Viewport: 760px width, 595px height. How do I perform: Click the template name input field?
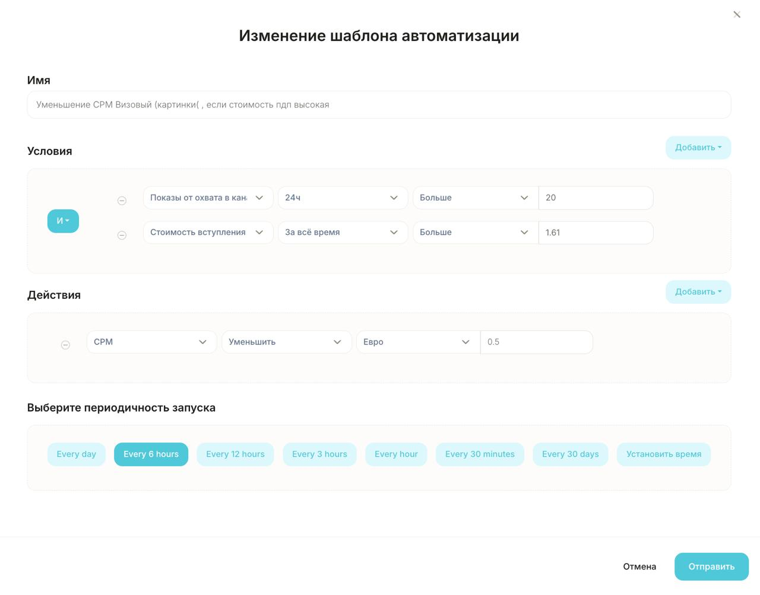[x=379, y=105]
